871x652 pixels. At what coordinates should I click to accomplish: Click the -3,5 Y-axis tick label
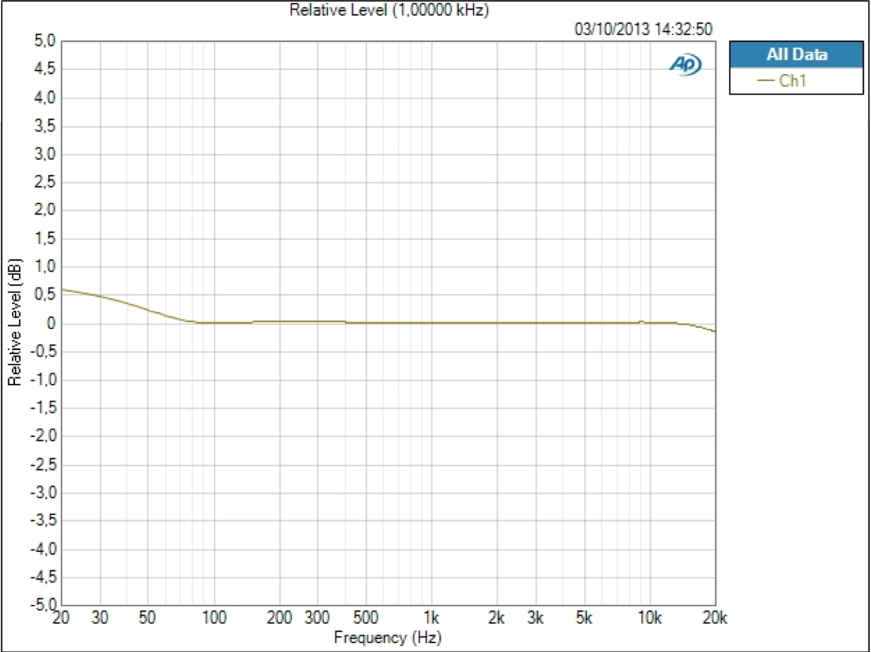click(43, 520)
